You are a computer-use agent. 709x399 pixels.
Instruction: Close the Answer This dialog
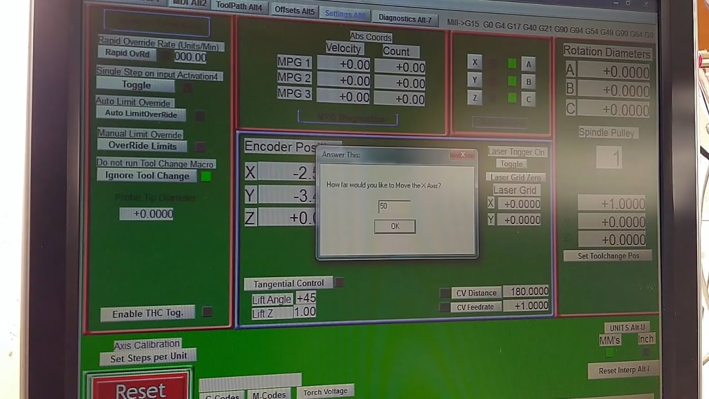point(462,155)
